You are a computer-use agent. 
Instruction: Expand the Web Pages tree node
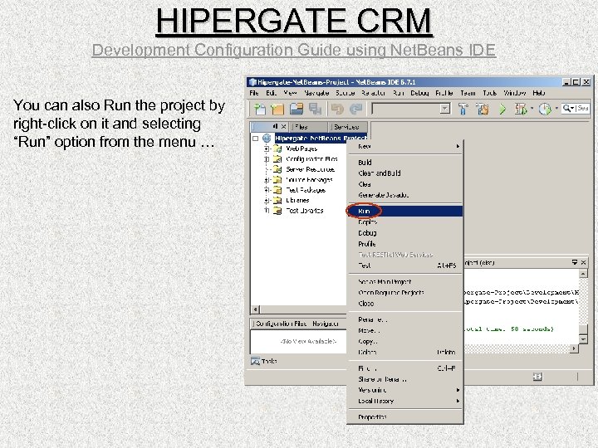[267, 149]
